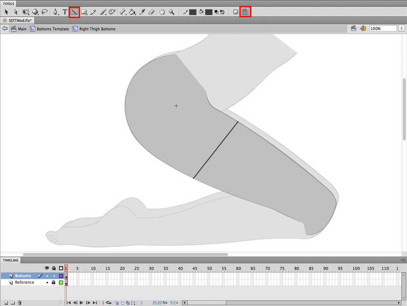
Task: Navigate to Main scene breadcrumb
Action: coord(22,29)
